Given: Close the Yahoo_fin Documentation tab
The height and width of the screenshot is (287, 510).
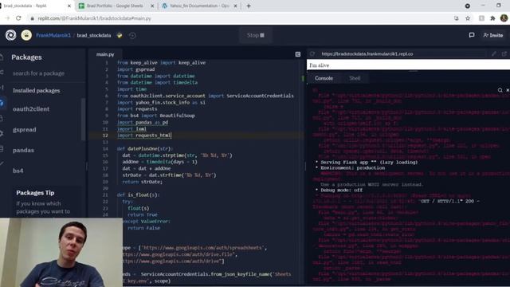Looking at the screenshot, I should pyautogui.click(x=235, y=6).
